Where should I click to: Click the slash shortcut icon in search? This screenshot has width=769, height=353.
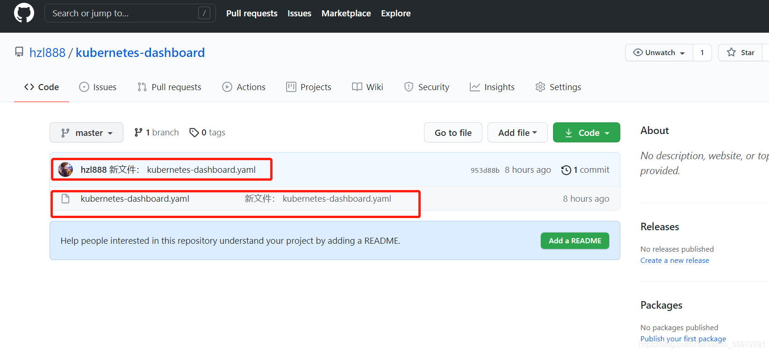click(x=204, y=13)
